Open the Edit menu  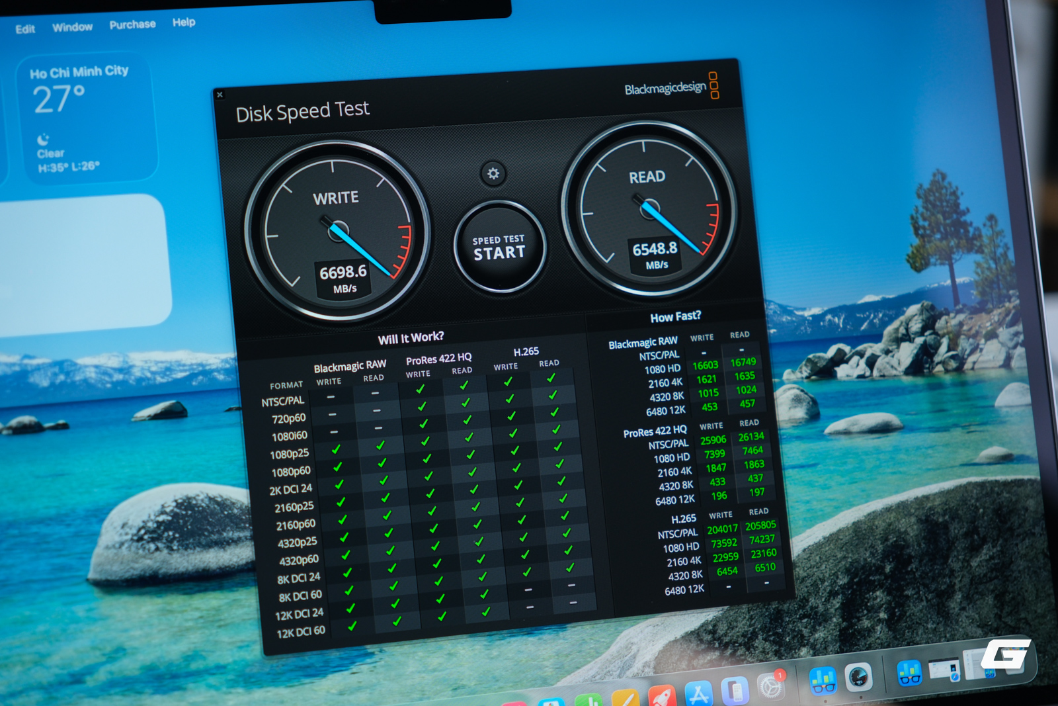point(25,29)
